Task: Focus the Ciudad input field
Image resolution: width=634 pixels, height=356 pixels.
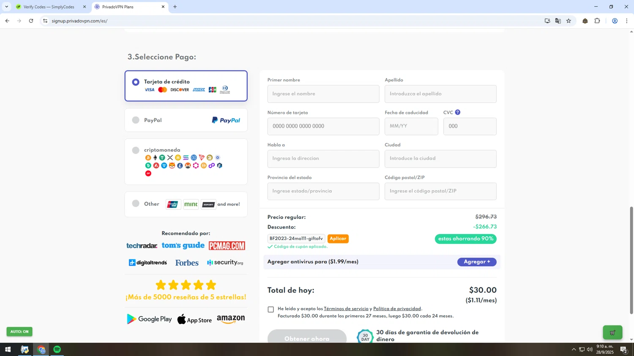Action: click(440, 159)
